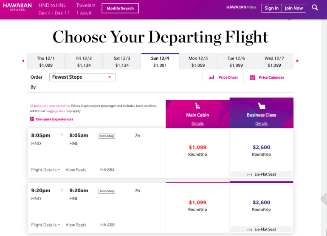Click the Business Class seat icon
The width and height of the screenshot is (327, 236).
coord(261,106)
